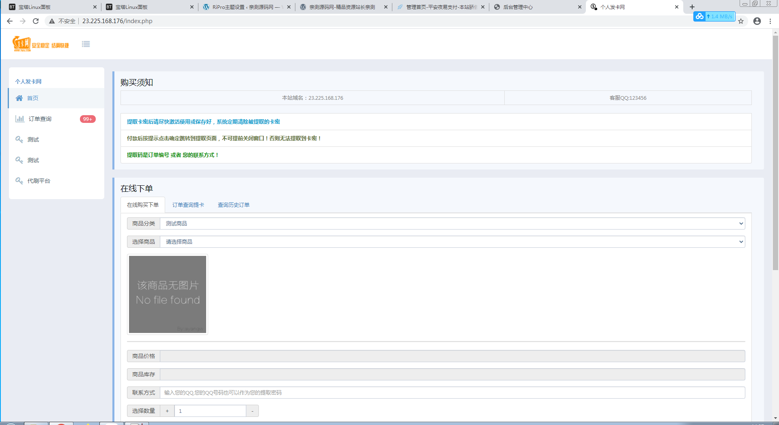The height and width of the screenshot is (425, 779).
Task: Close the RiPro主题设置 tab
Action: (289, 7)
